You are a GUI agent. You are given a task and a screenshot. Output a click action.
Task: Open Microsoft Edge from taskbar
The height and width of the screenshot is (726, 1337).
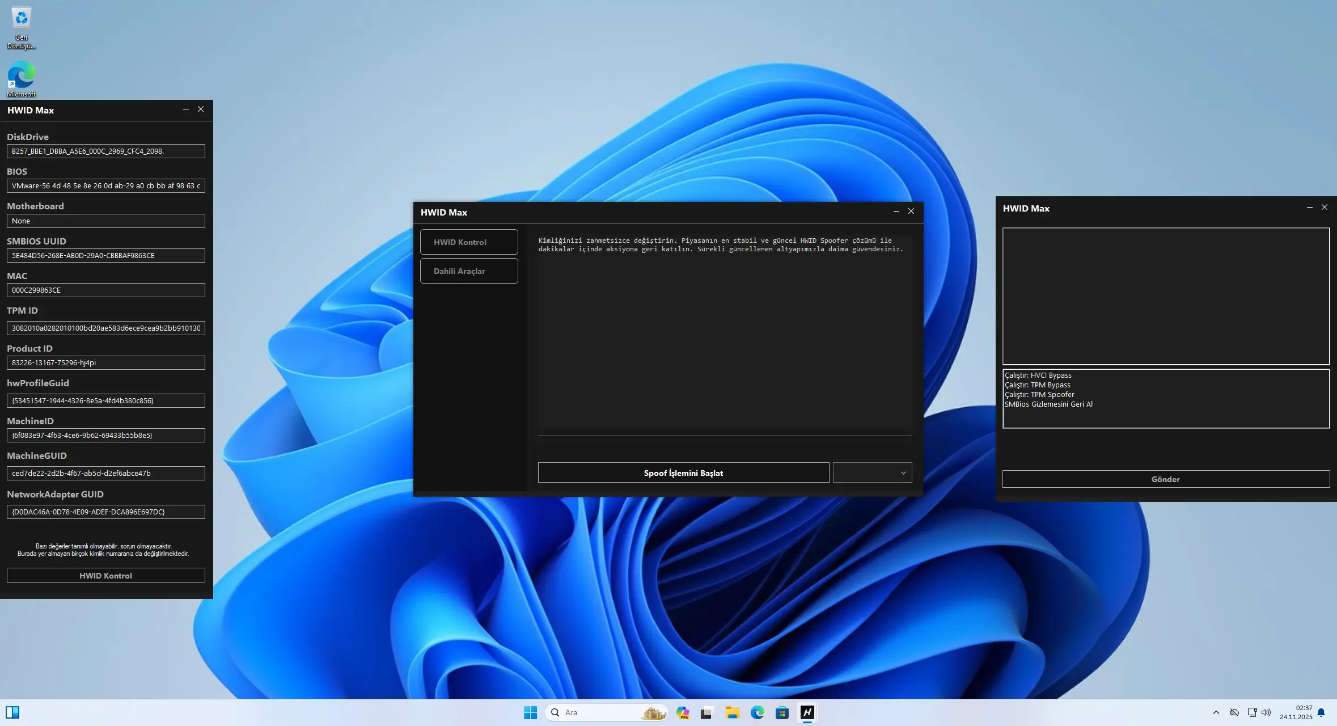[757, 712]
